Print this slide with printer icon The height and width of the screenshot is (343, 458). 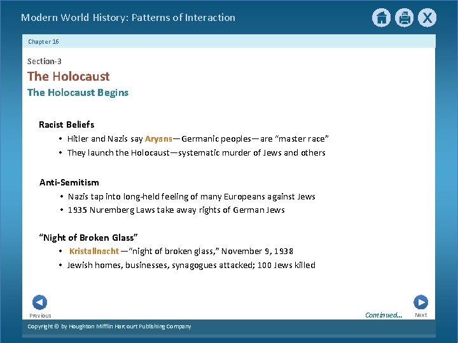click(x=404, y=18)
